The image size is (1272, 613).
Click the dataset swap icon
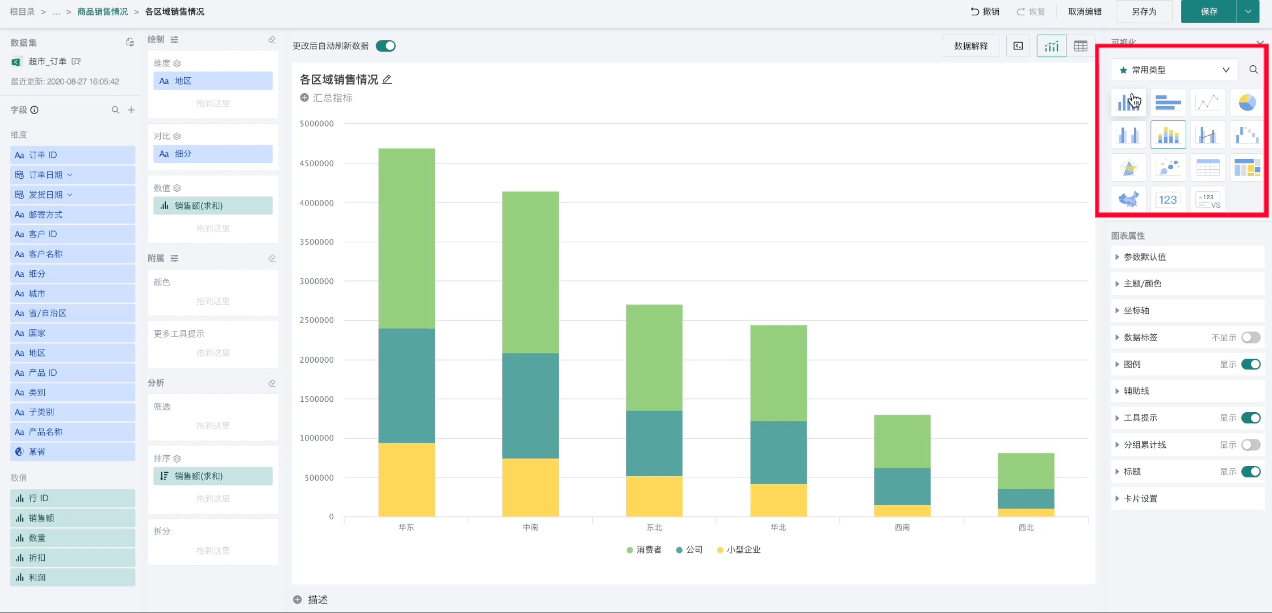130,43
